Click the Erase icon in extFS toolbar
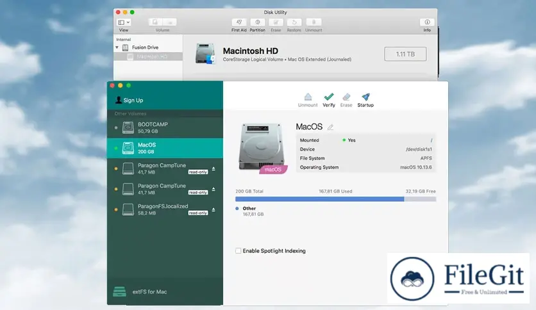This screenshot has width=536, height=310. pyautogui.click(x=346, y=97)
